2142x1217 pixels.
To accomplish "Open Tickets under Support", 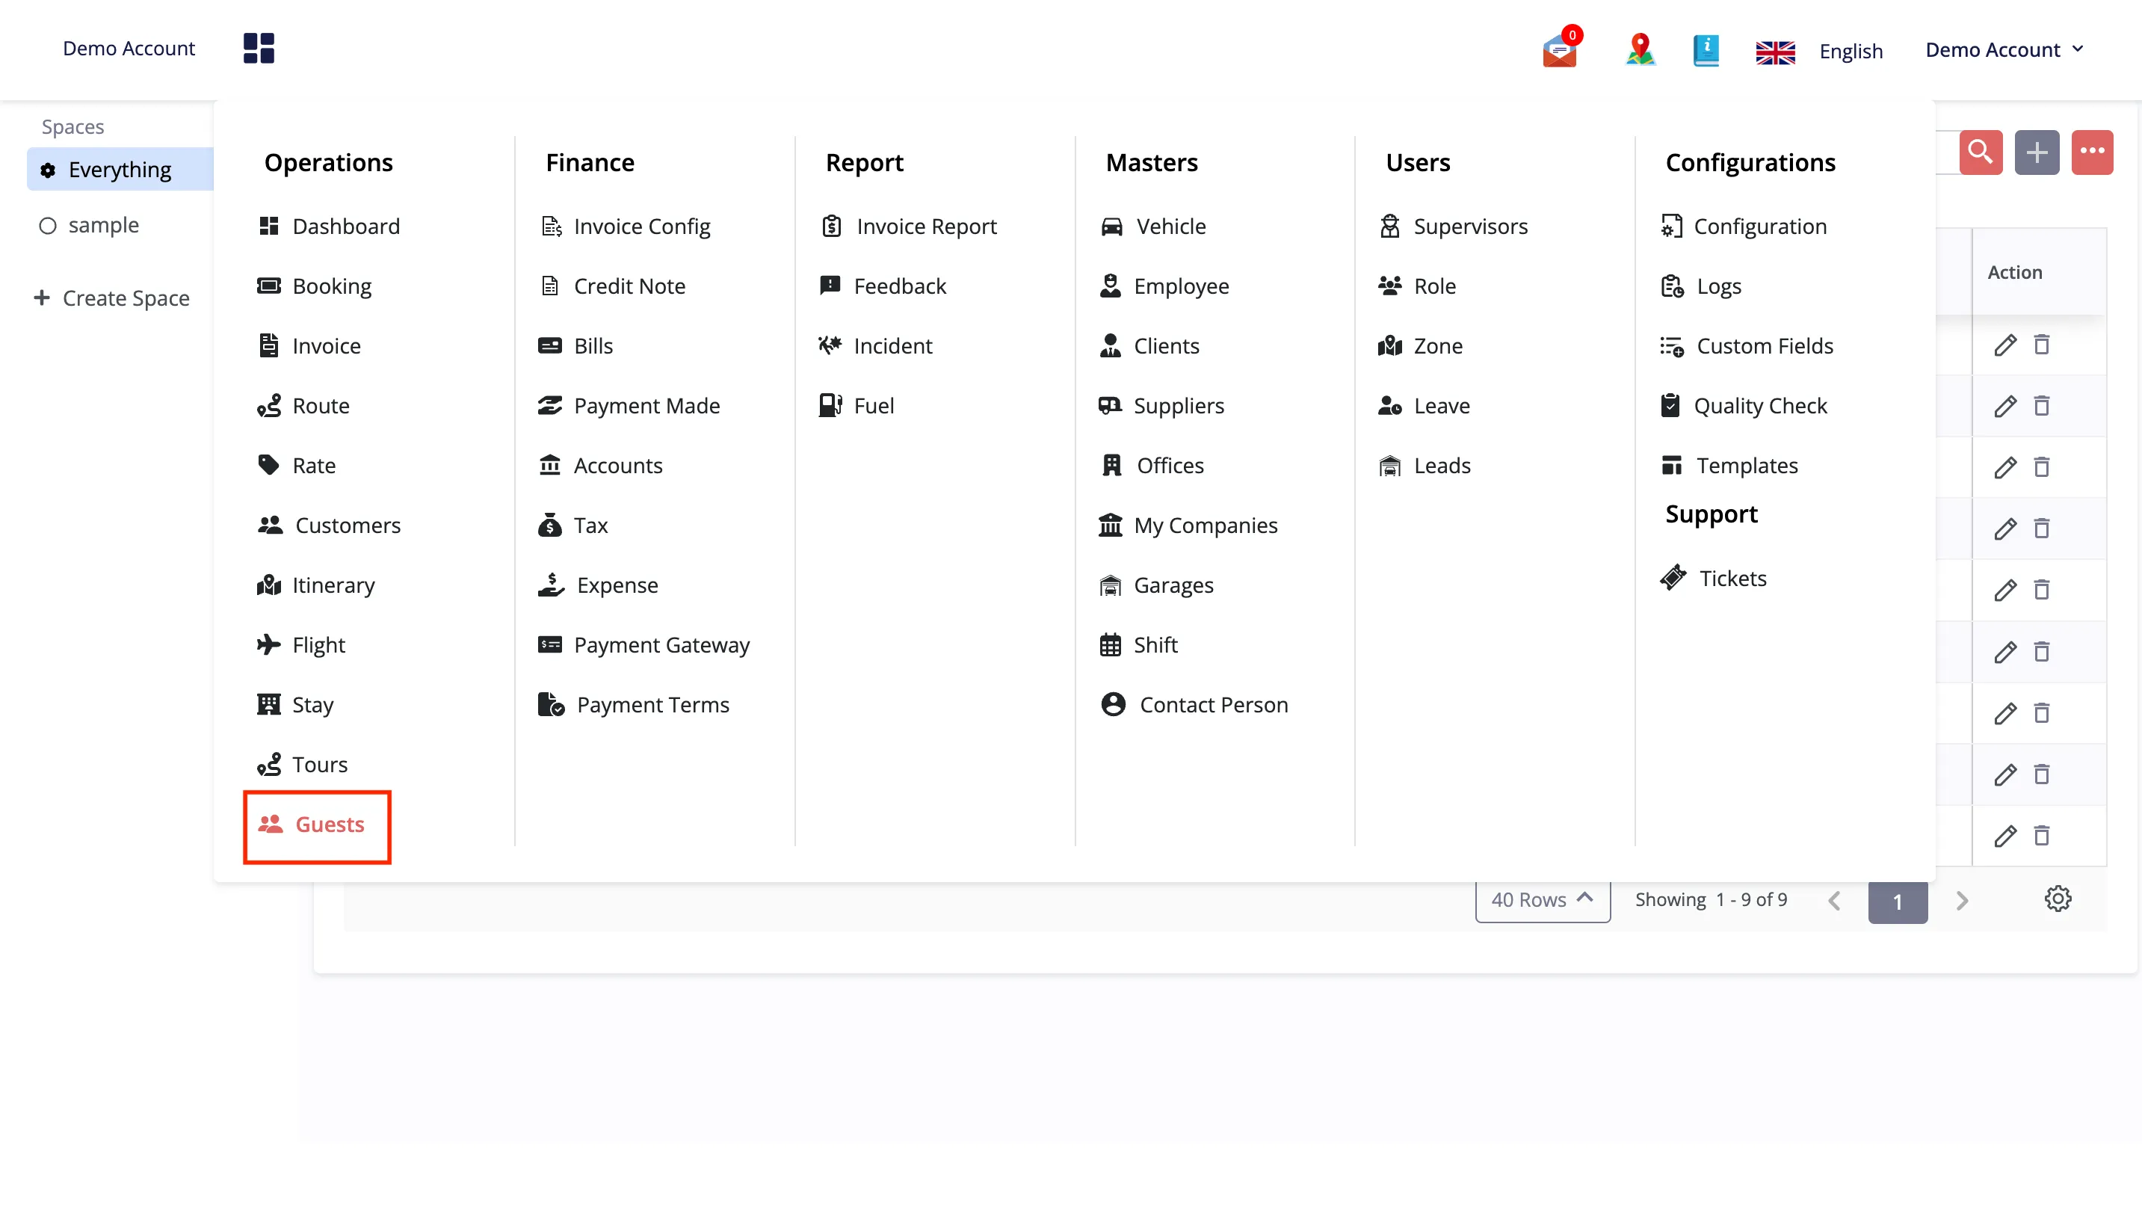I will pos(1714,579).
